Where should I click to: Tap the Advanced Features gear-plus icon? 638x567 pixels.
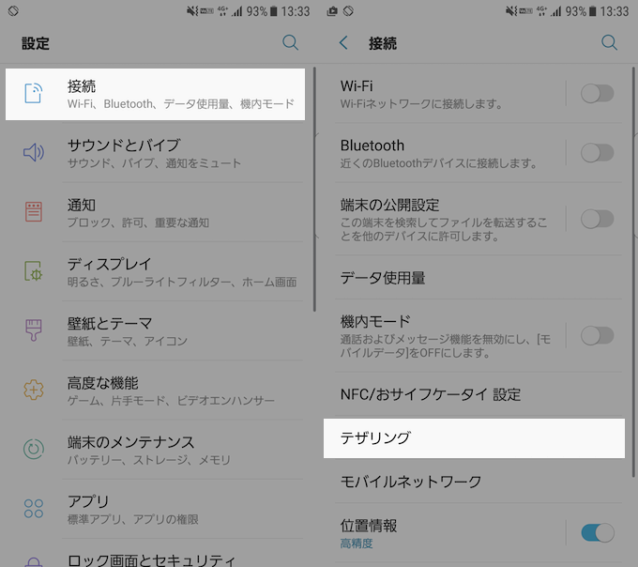34,390
